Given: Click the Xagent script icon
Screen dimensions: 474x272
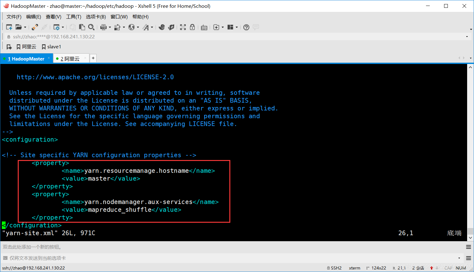Looking at the screenshot, I should pyautogui.click(x=171, y=27).
